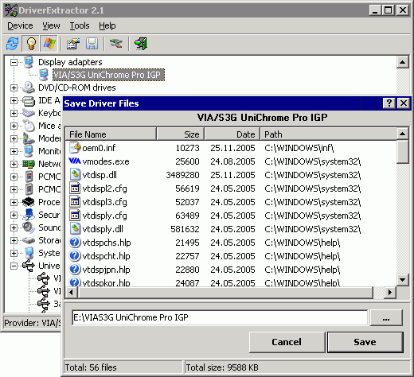
Task: Toggle the Windows flag toolbar button
Action: pyautogui.click(x=49, y=44)
